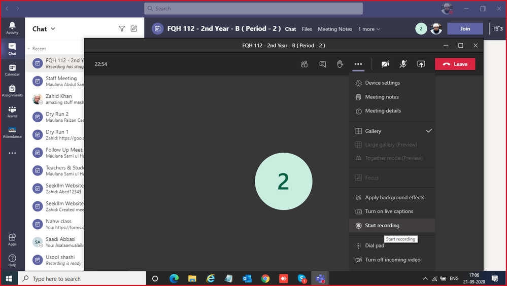Launch Microsoft Edge from the taskbar
The height and width of the screenshot is (286, 507).
click(174, 278)
